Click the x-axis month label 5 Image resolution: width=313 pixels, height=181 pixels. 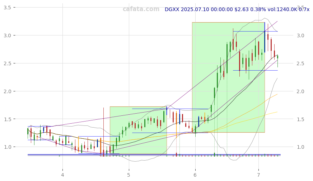(x=129, y=175)
